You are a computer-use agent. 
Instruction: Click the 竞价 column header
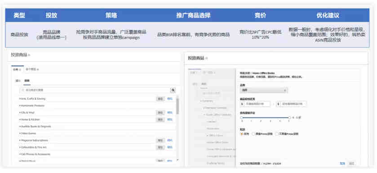coord(260,16)
